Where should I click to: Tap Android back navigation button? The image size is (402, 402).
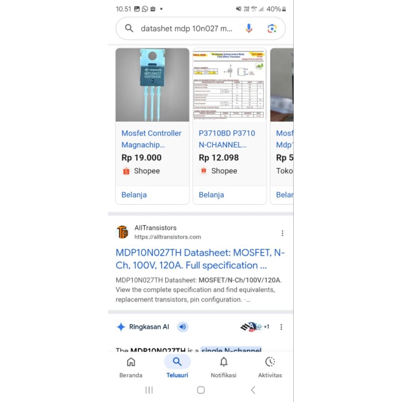click(253, 390)
